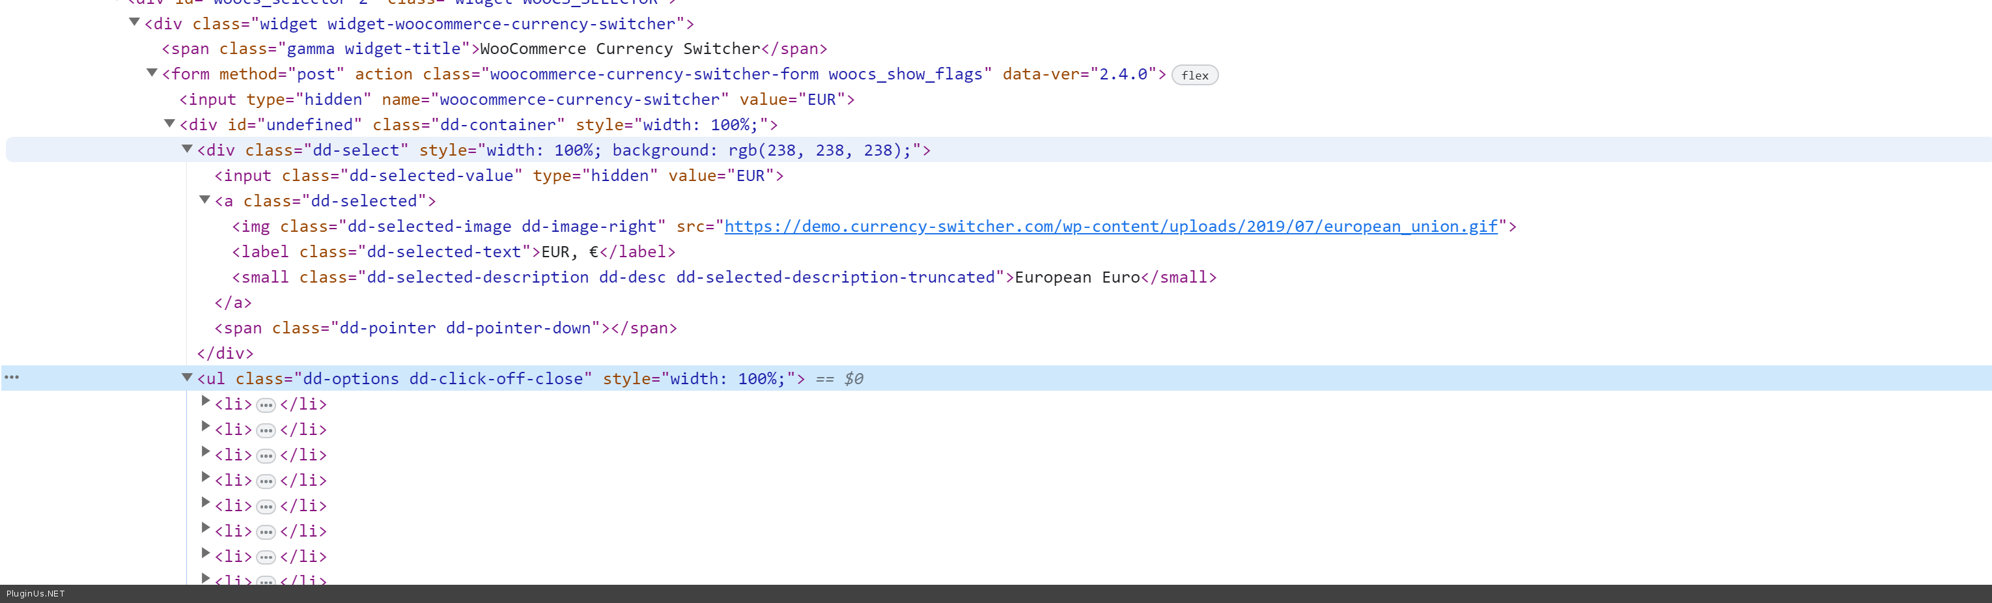Click the PluginUs.NET text in bottom bar

click(x=36, y=594)
